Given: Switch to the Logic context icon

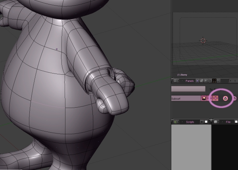Looking at the screenshot, I should tap(198, 81).
